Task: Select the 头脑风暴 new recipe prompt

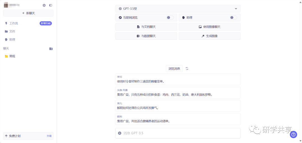Action: tap(178, 93)
